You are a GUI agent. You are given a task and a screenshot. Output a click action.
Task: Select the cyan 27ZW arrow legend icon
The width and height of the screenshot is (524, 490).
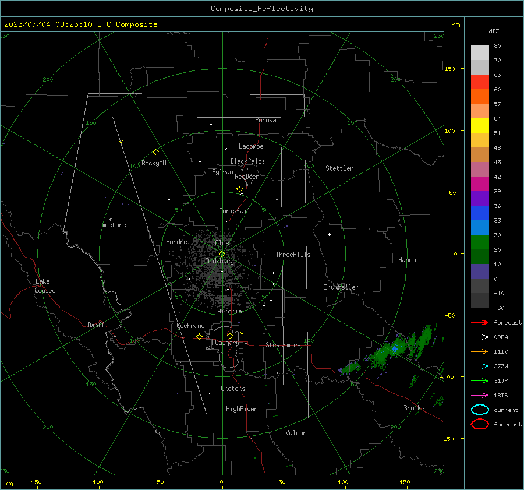[x=480, y=366]
